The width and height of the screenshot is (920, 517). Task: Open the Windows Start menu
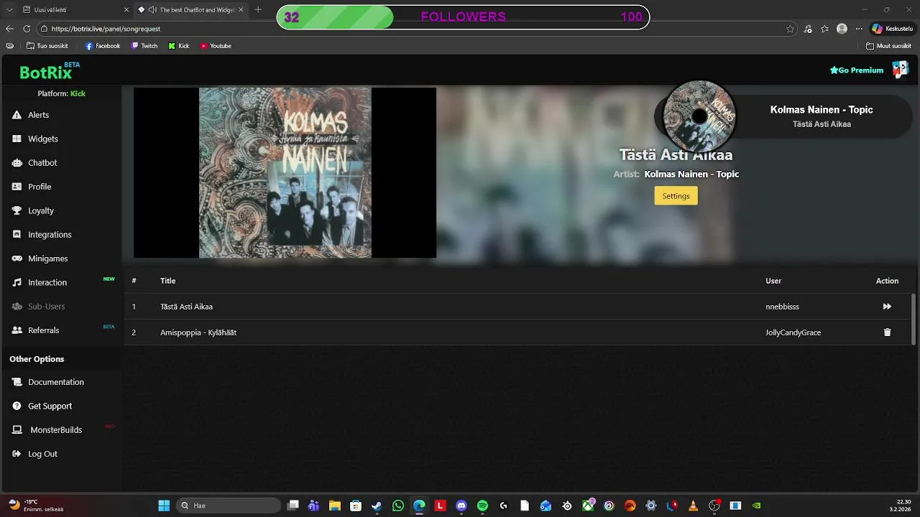coord(164,506)
